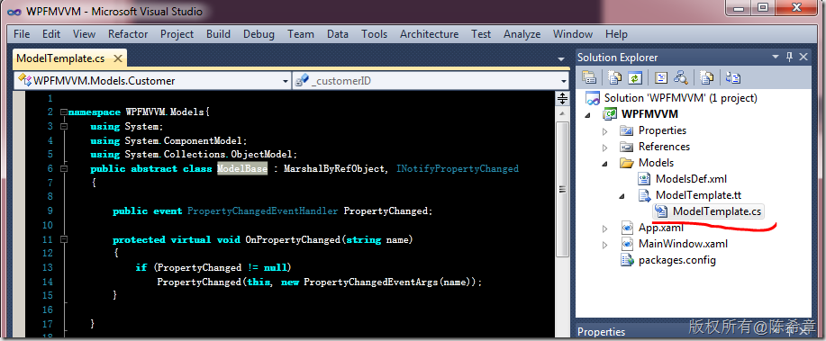Click the magnifier diagram icon in Solution Explorer toolbar

point(681,77)
